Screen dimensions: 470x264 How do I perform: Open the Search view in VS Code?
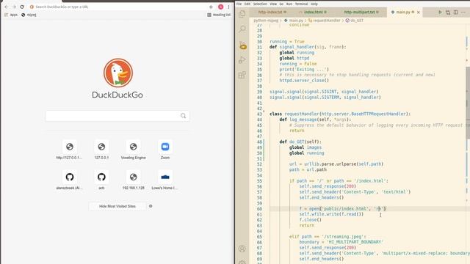click(242, 29)
